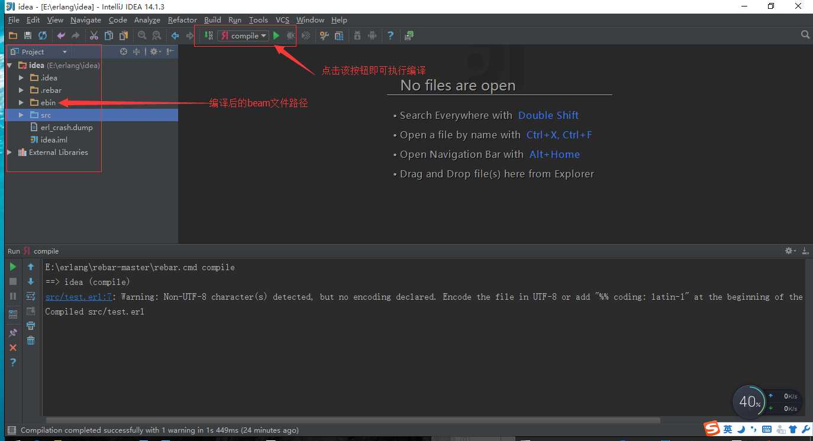Open the Window menu
Image resolution: width=813 pixels, height=441 pixels.
point(310,20)
